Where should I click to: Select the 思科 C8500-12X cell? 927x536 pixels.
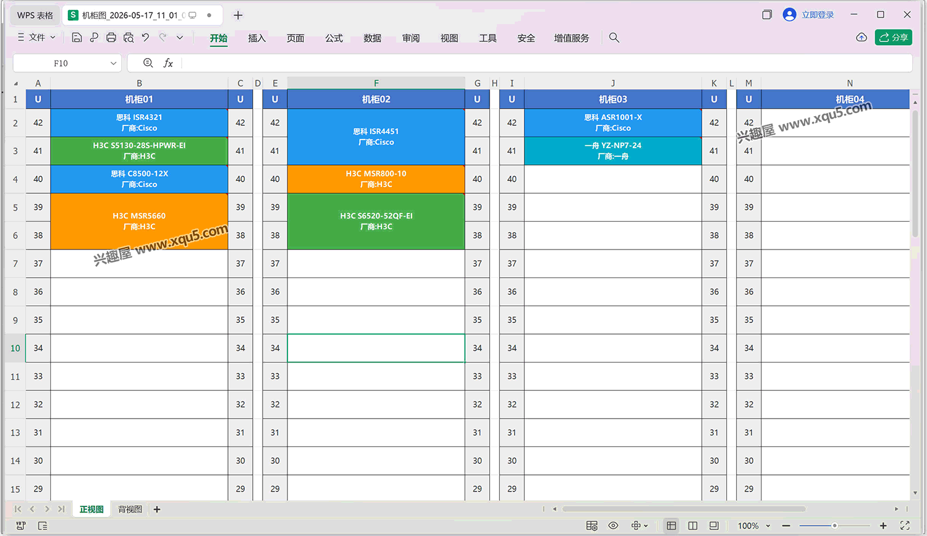tap(139, 179)
